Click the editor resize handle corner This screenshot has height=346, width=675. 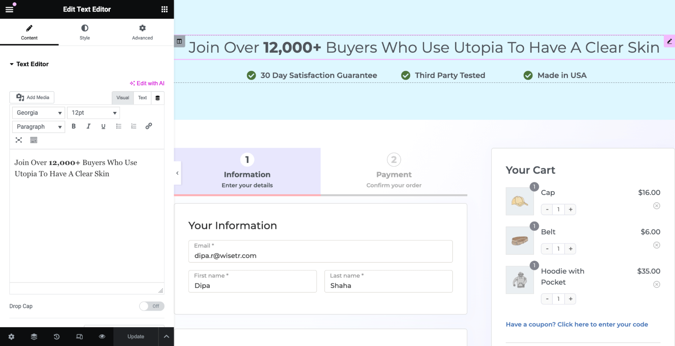161,290
